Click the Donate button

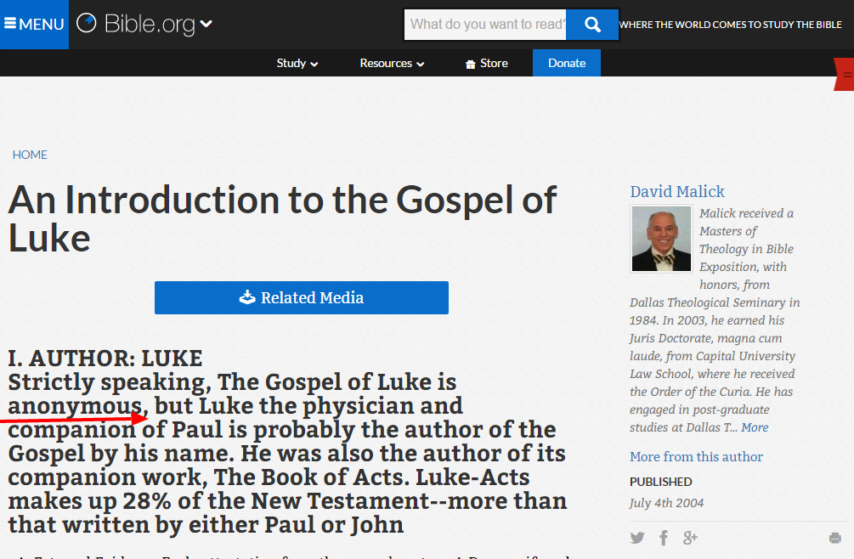[566, 63]
